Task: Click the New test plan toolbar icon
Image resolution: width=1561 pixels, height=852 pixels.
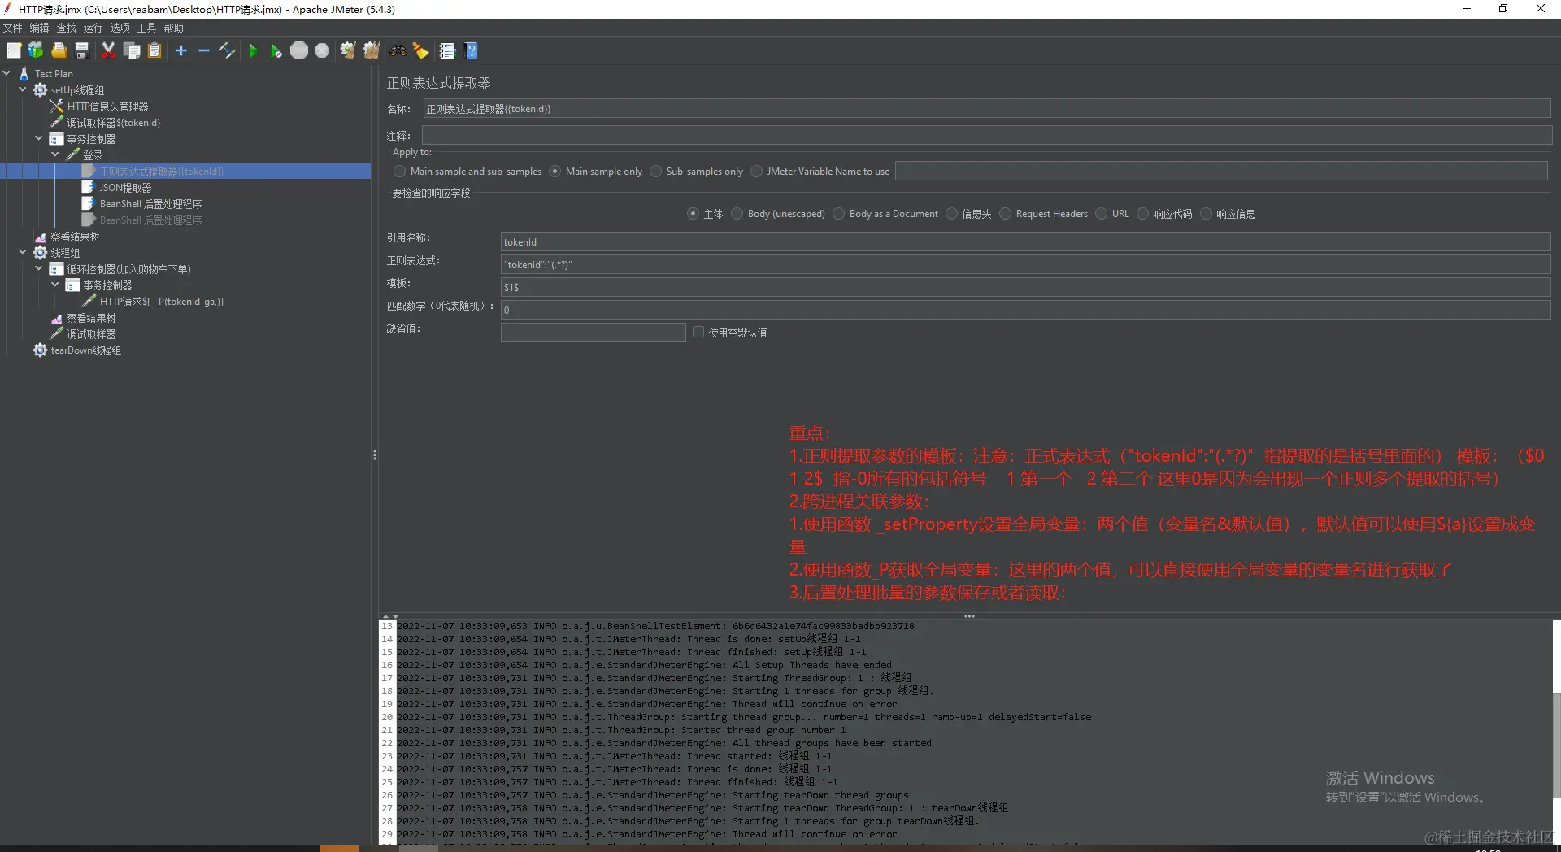Action: tap(14, 50)
